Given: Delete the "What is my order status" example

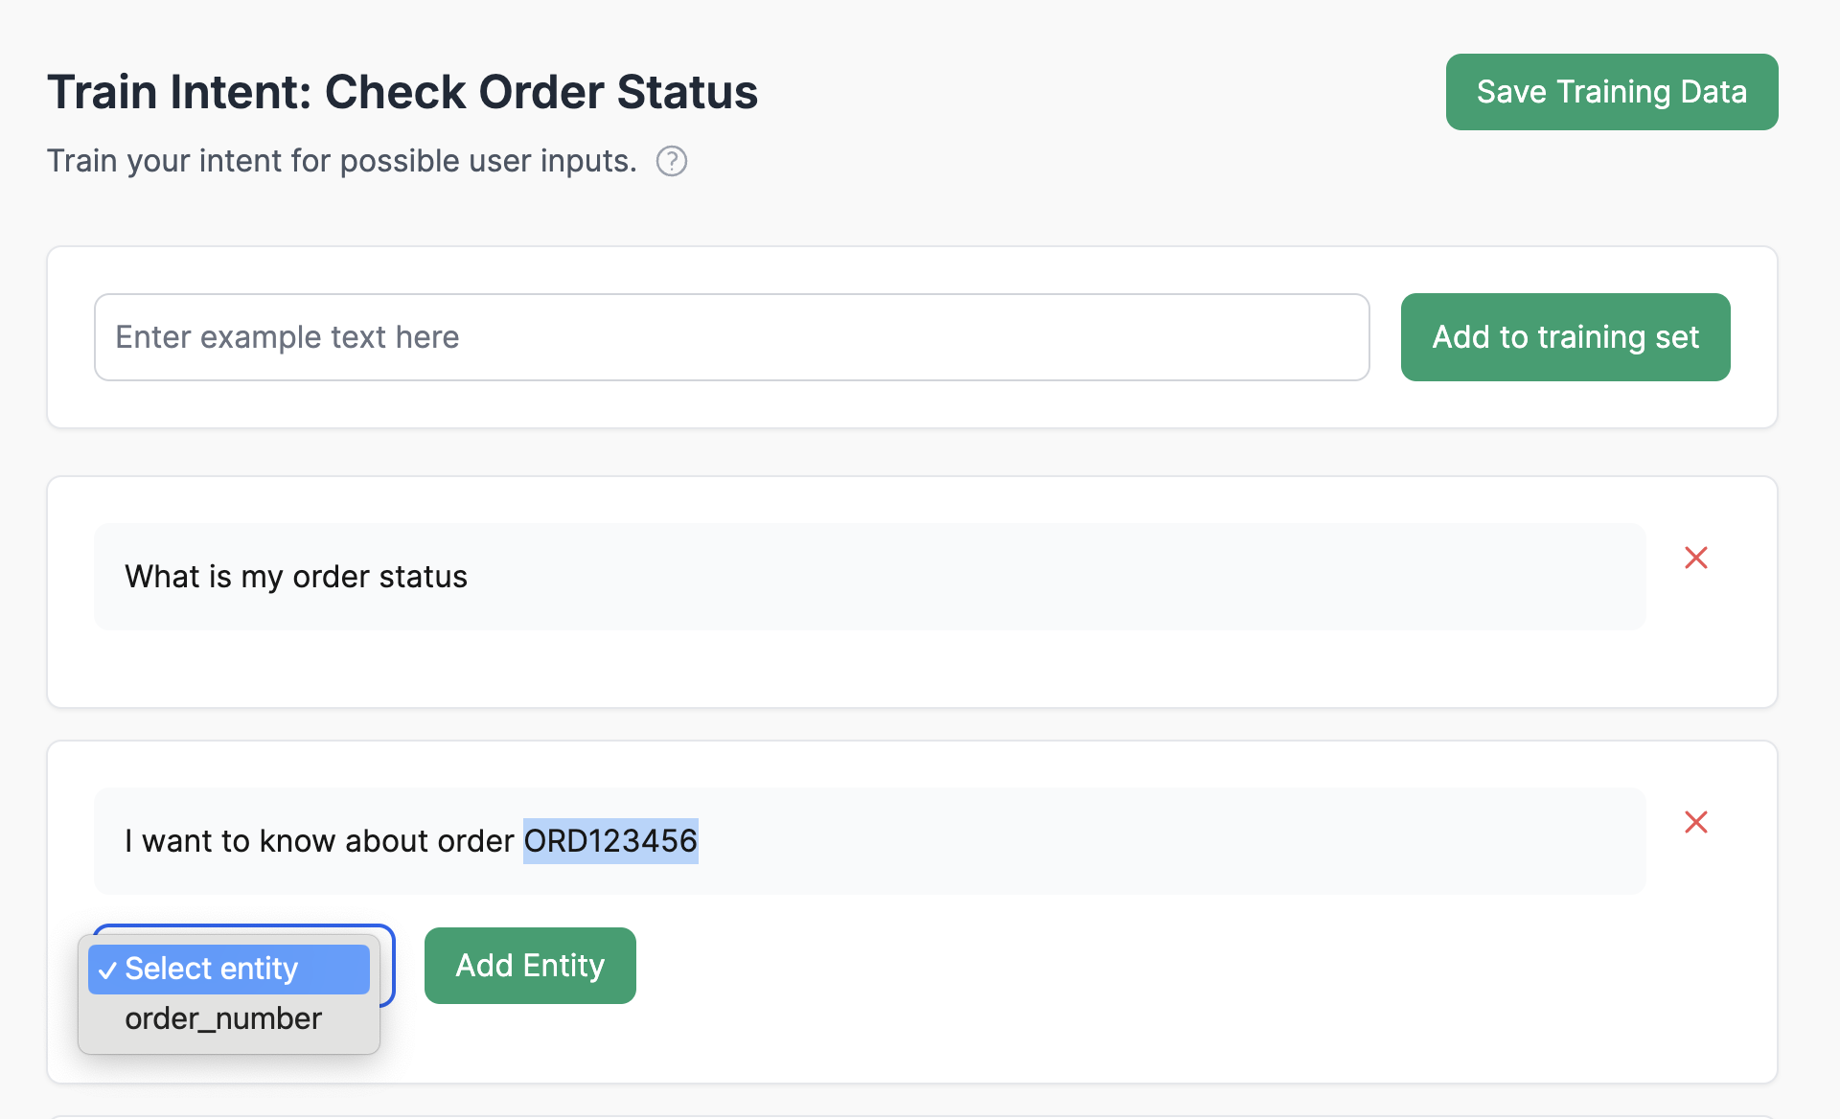Looking at the screenshot, I should click(x=1695, y=558).
